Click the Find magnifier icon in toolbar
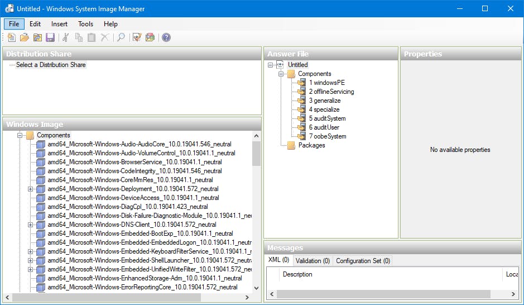Viewport: 524px width, 305px height. [x=120, y=37]
